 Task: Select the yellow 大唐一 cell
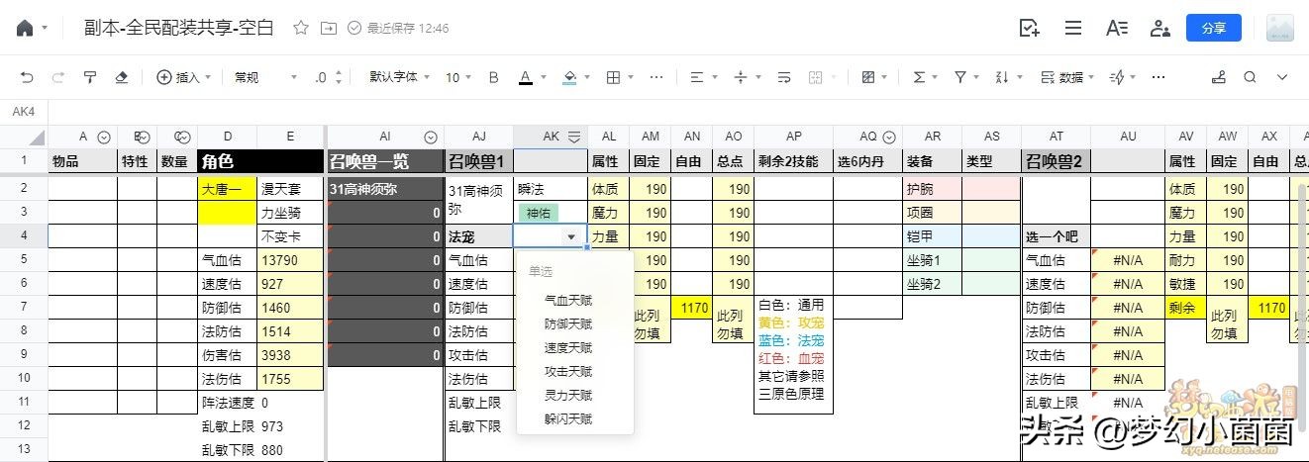[x=227, y=188]
